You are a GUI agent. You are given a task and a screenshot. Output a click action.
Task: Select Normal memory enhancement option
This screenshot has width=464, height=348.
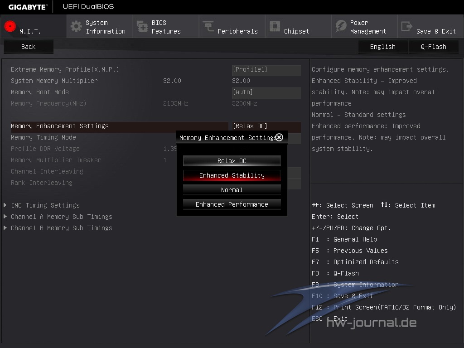coord(232,190)
